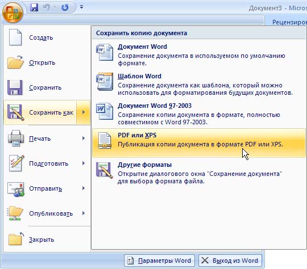Select Документ Word 97-2003 format
Screen dimensions: 307x269
[x=199, y=114]
